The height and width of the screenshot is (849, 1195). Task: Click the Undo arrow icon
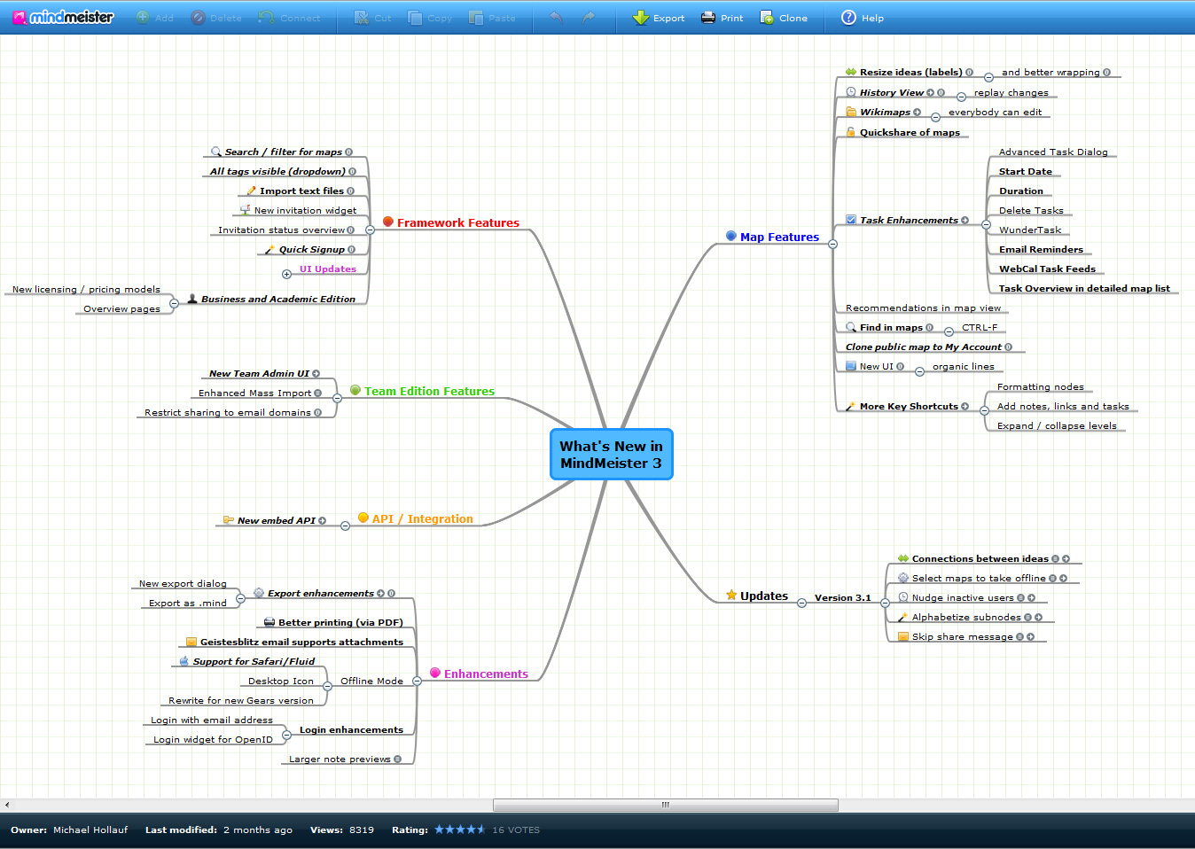pos(556,17)
